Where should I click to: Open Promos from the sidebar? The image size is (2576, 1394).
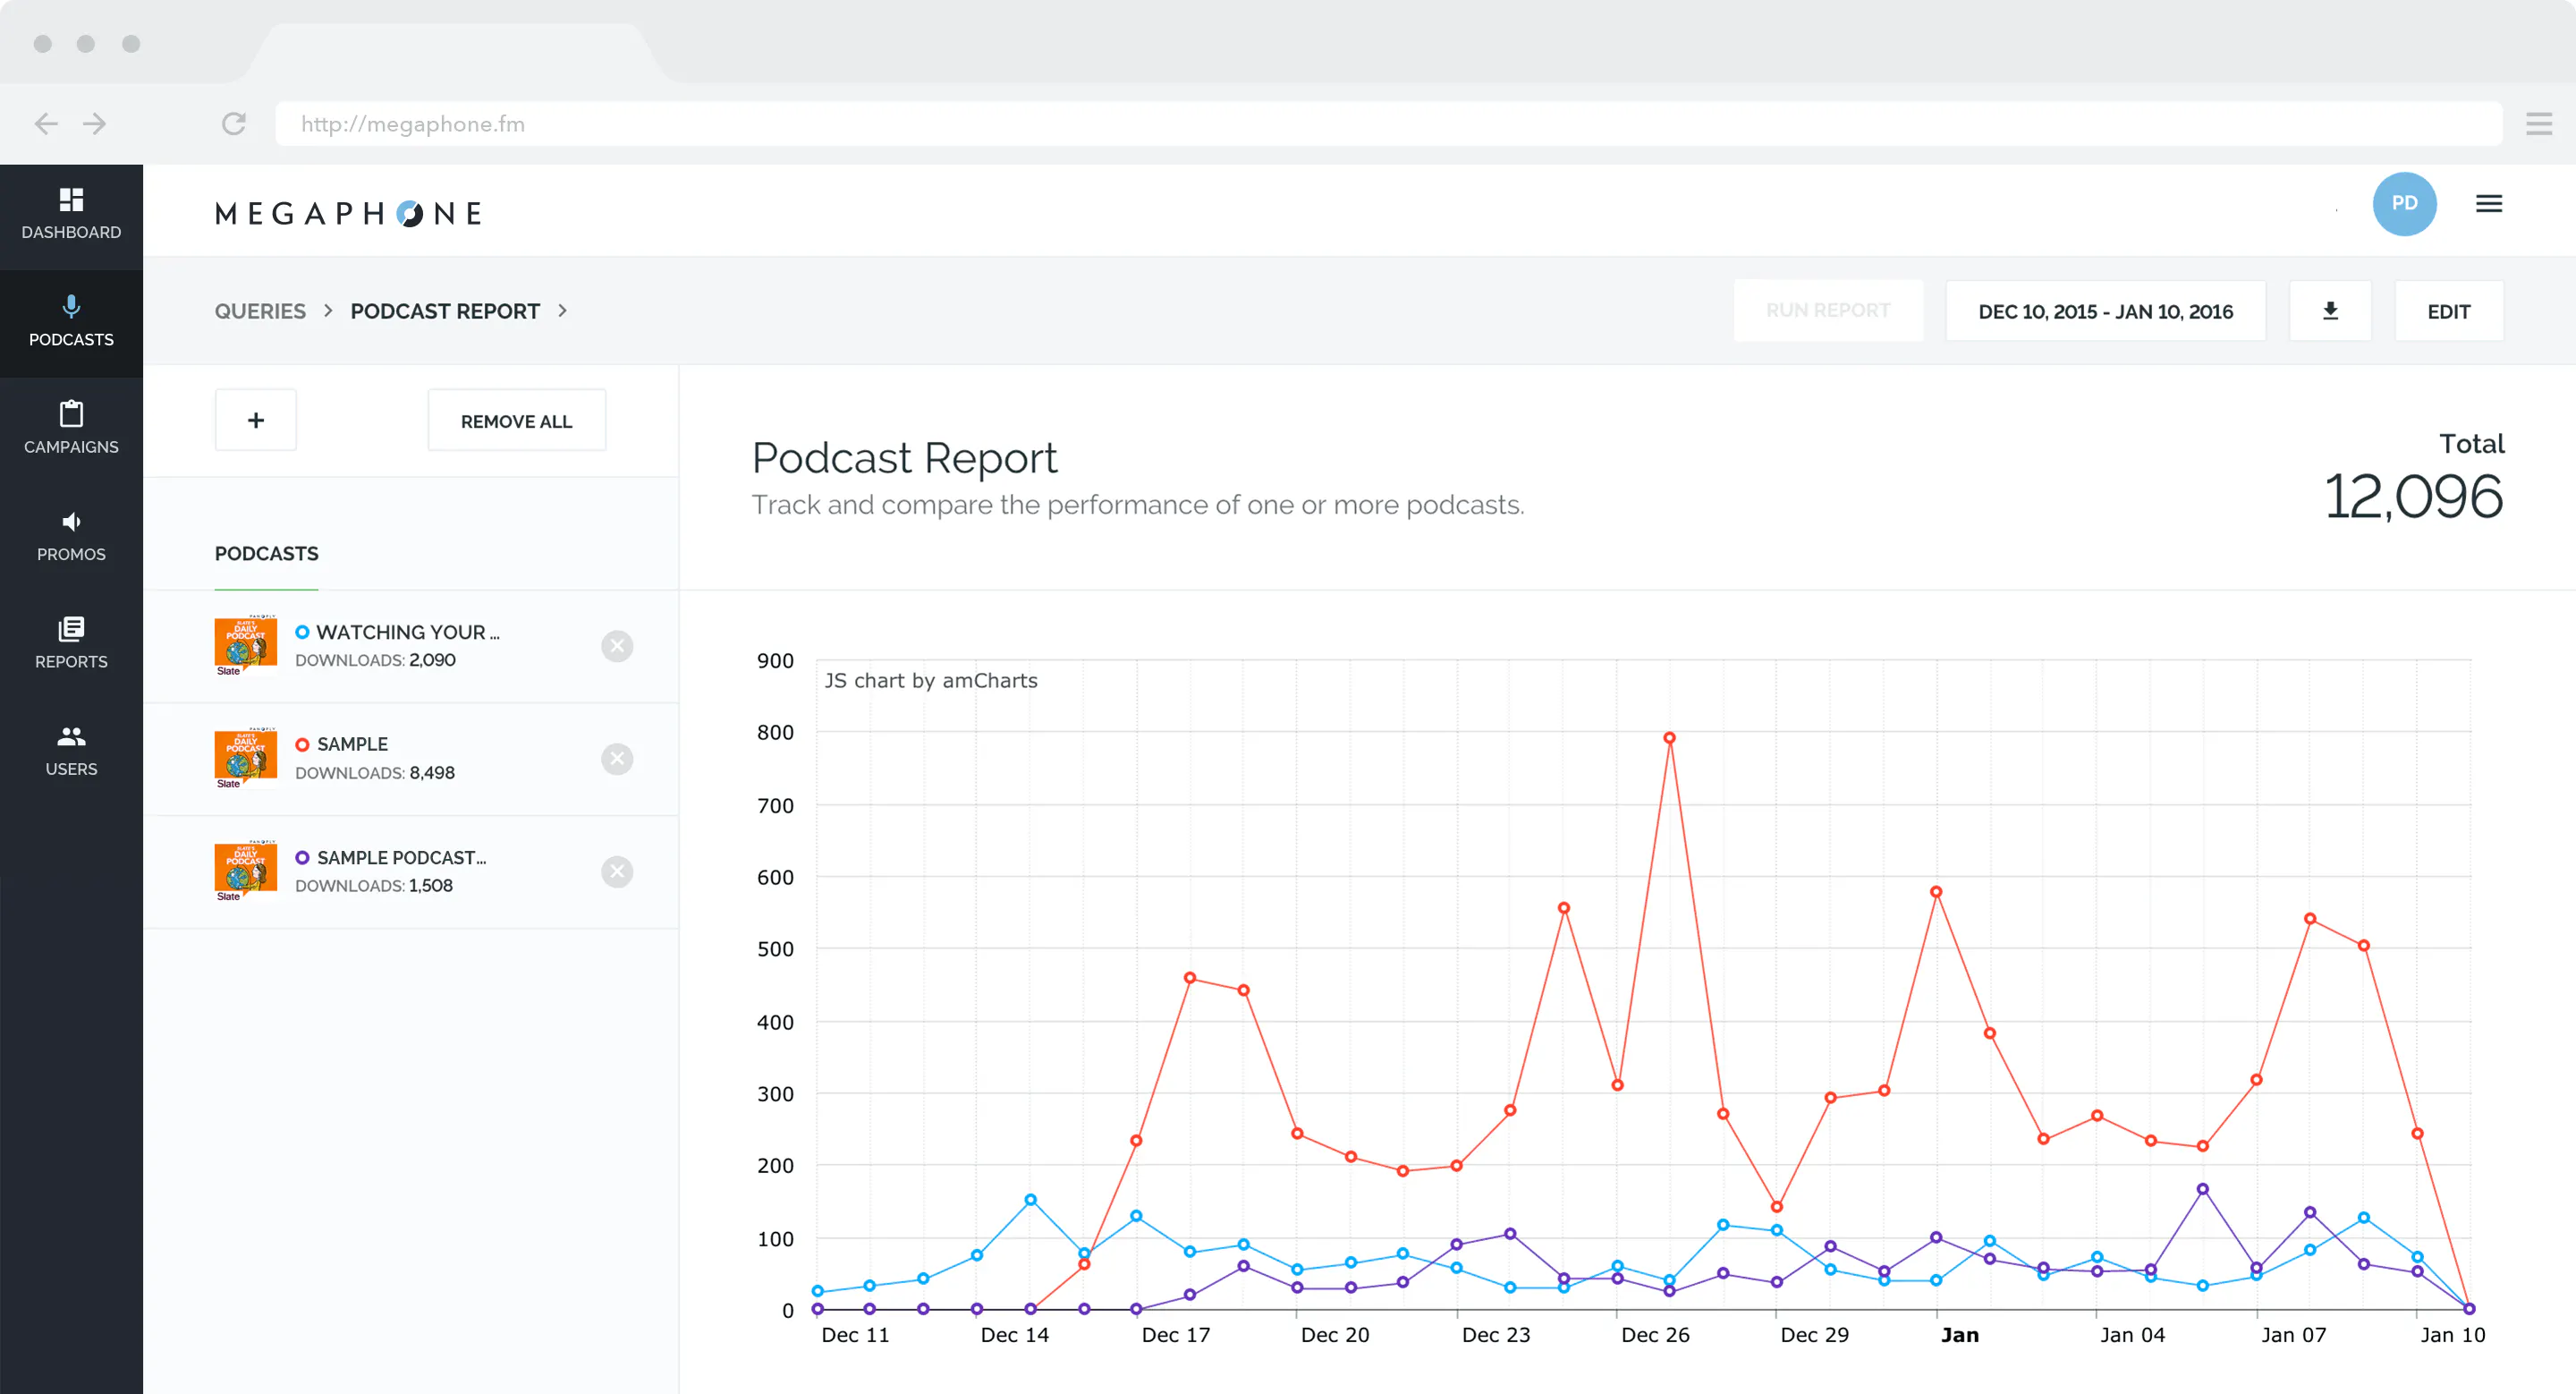71,537
